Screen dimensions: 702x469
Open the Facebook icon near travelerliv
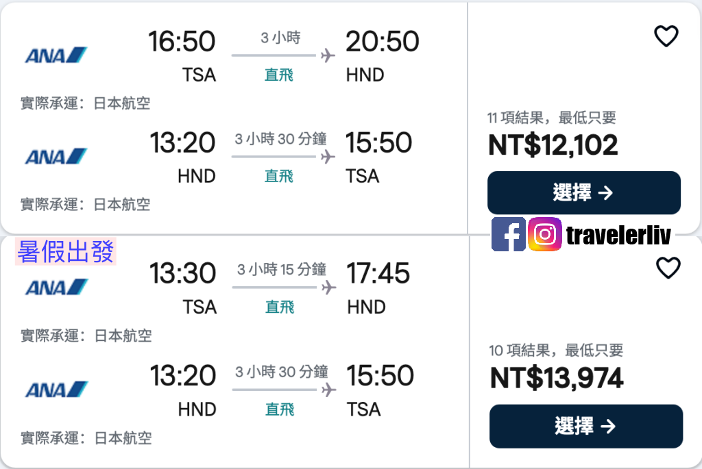(508, 235)
